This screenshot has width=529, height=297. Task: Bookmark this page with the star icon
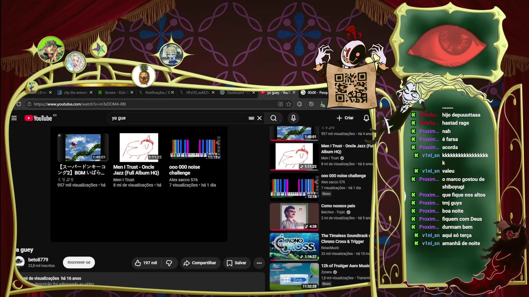[x=289, y=104]
